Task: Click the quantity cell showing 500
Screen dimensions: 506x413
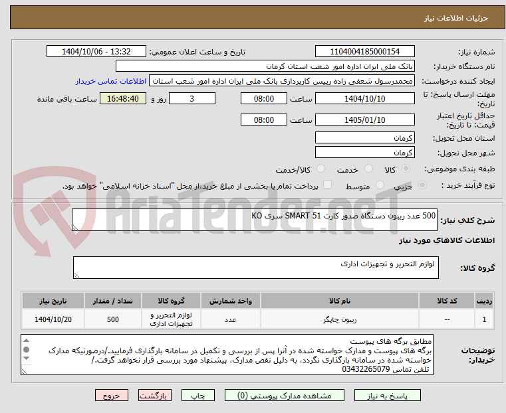Action: 113,319
